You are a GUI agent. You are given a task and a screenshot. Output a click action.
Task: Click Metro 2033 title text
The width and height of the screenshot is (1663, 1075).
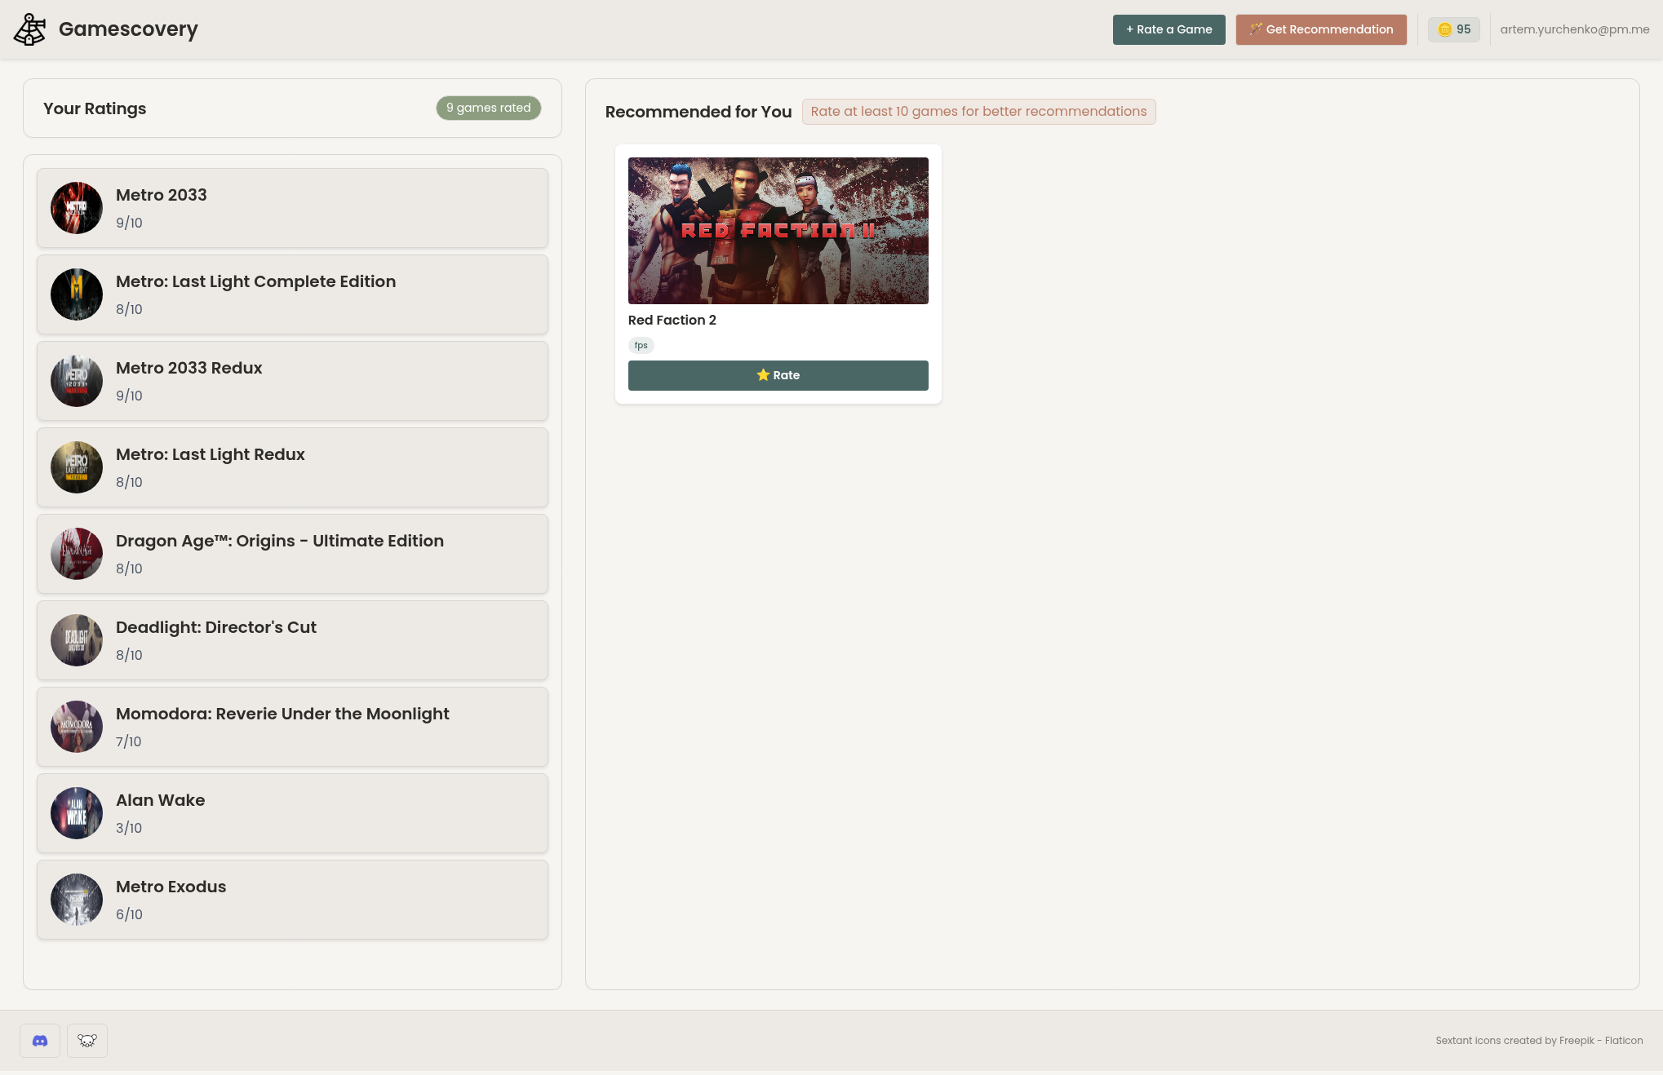(x=161, y=195)
